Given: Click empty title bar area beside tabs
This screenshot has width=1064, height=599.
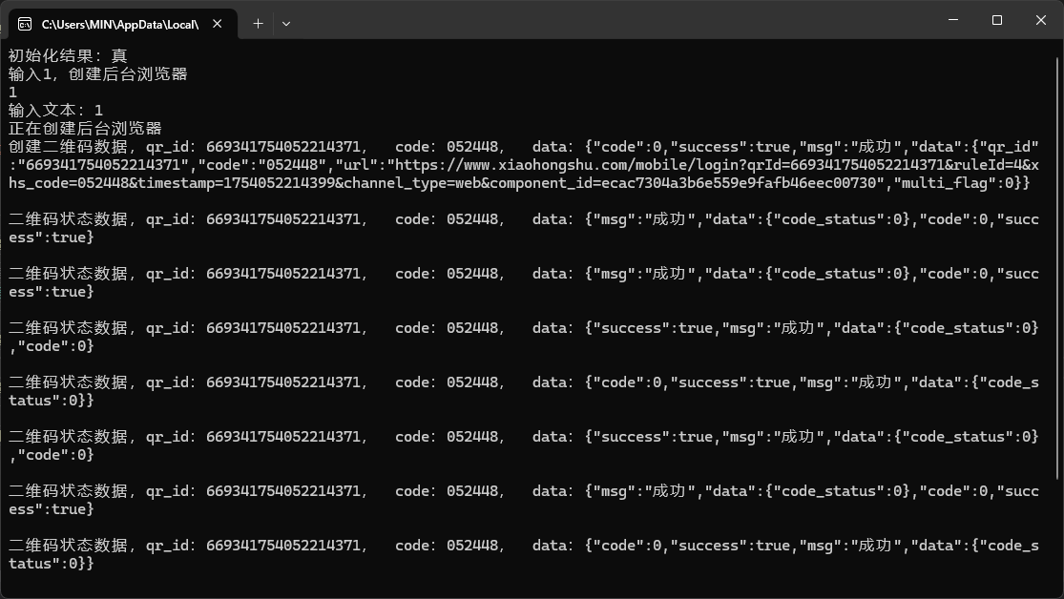Looking at the screenshot, I should click(611, 20).
